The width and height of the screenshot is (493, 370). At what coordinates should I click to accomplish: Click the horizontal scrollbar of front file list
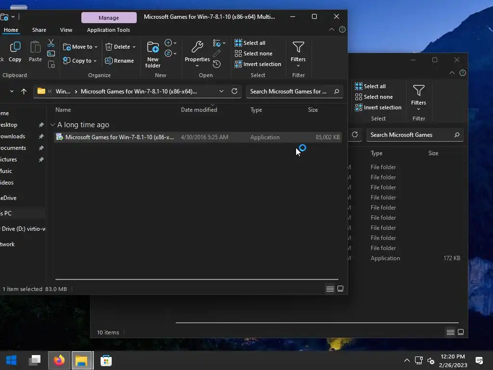click(197, 279)
